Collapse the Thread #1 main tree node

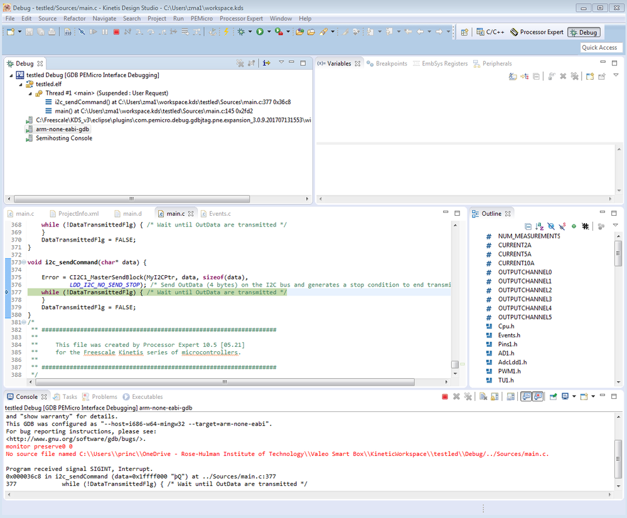pyautogui.click(x=30, y=93)
